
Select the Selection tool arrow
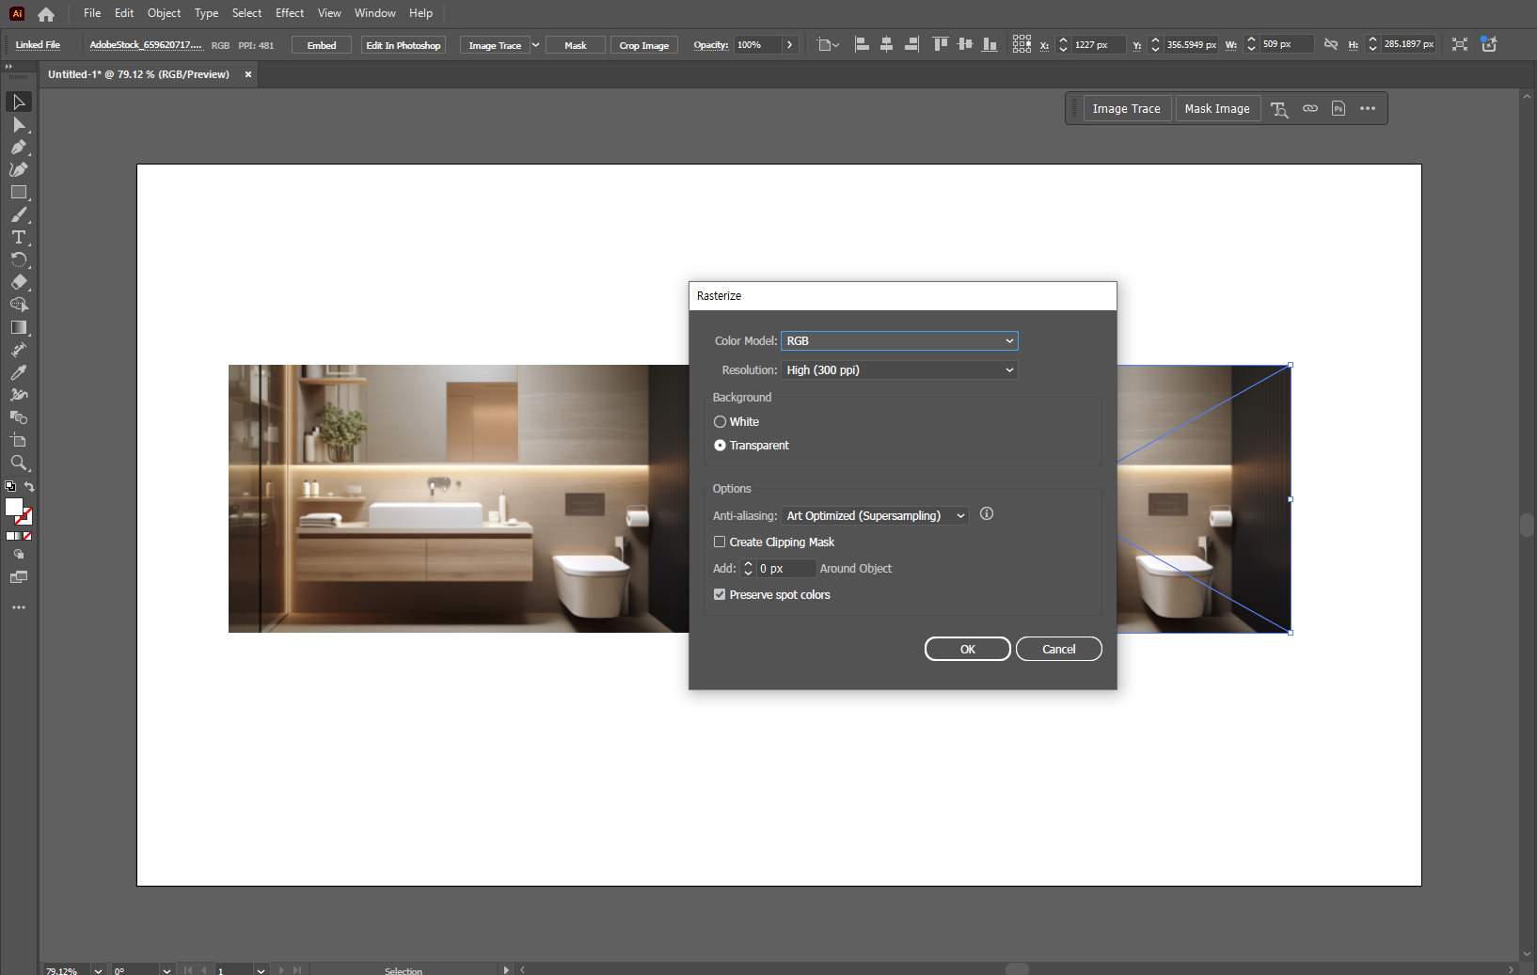pyautogui.click(x=19, y=102)
